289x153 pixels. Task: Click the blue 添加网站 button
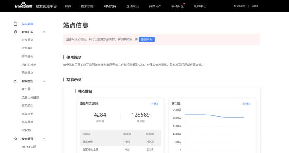click(x=147, y=40)
